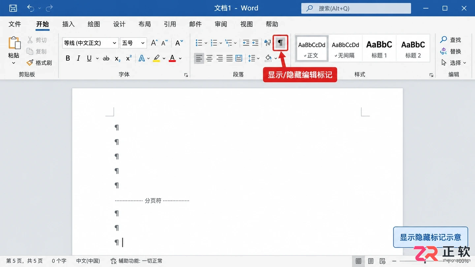This screenshot has height=267, width=475.
Task: Apply strikethrough formatting
Action: click(x=106, y=58)
